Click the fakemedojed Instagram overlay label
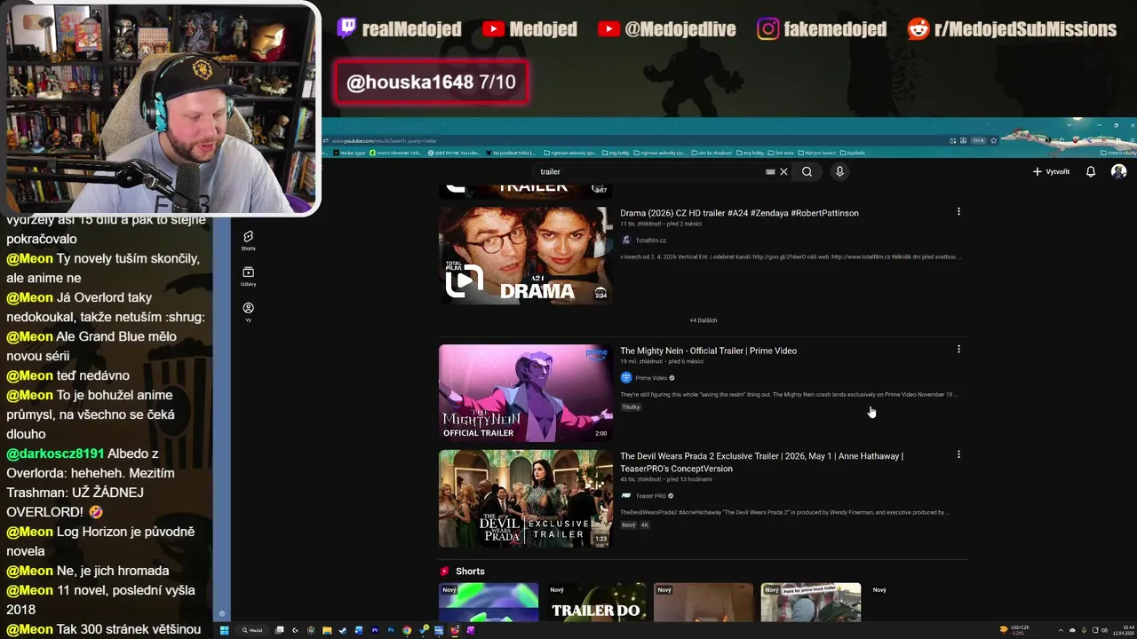Screen dimensions: 1137x639 coord(822,29)
